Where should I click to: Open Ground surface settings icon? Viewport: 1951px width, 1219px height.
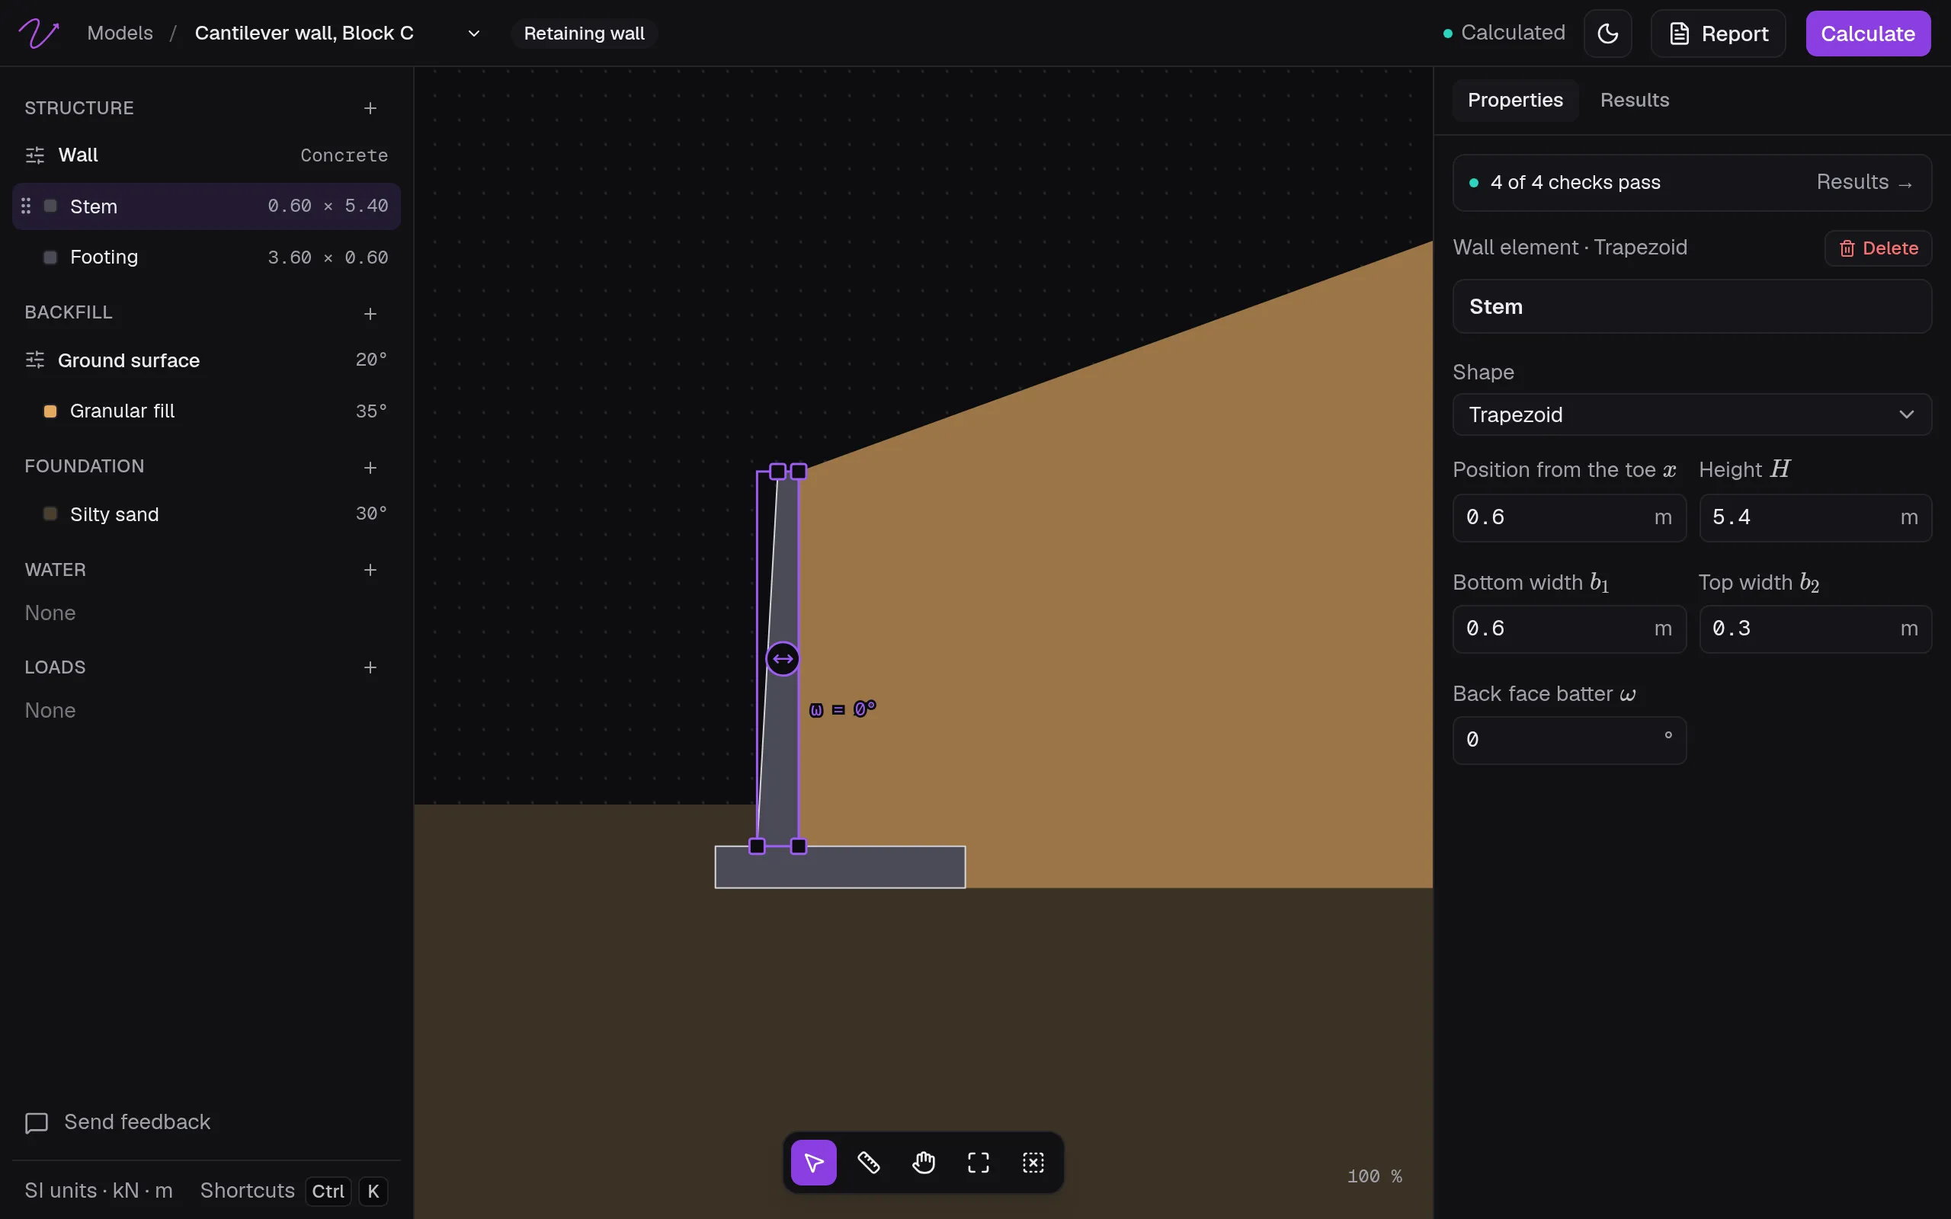(x=34, y=360)
